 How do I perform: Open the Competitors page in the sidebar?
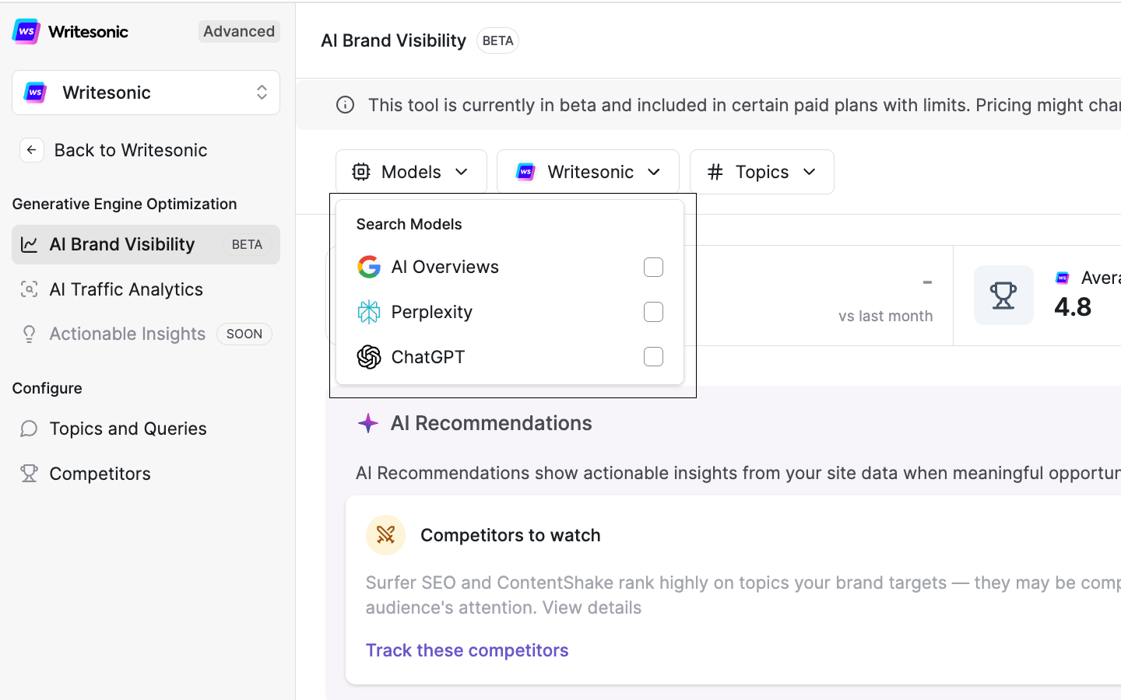100,474
